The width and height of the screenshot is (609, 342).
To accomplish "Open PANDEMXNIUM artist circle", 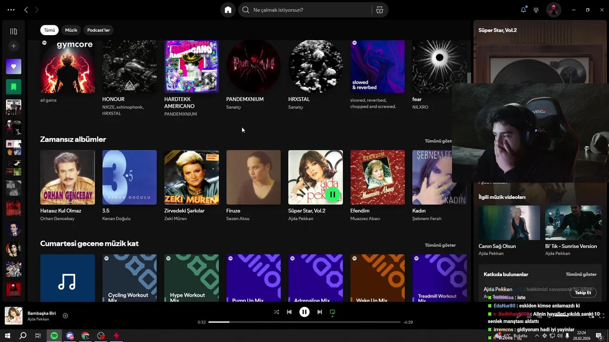I will (254, 66).
